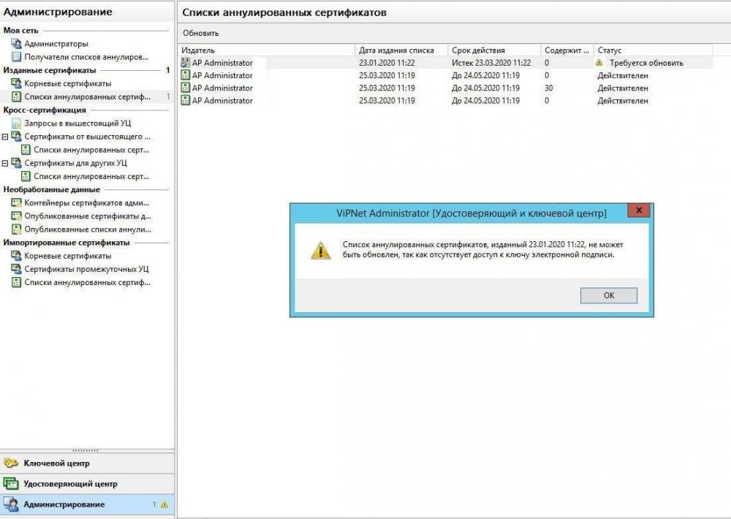Select the Администрирование section tab
This screenshot has width=731, height=519.
(87, 504)
